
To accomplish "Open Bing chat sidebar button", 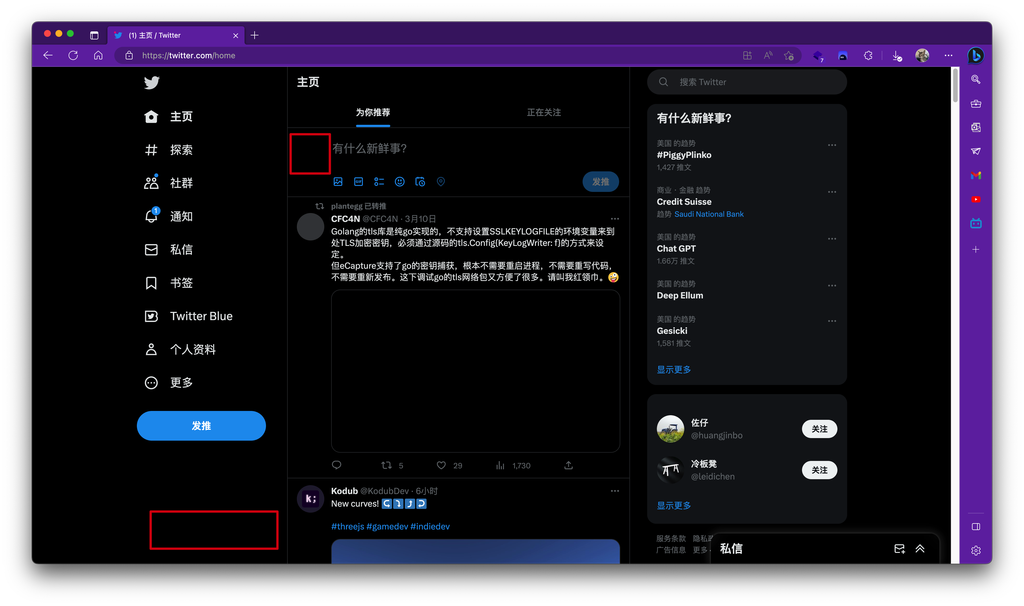I will [x=975, y=55].
